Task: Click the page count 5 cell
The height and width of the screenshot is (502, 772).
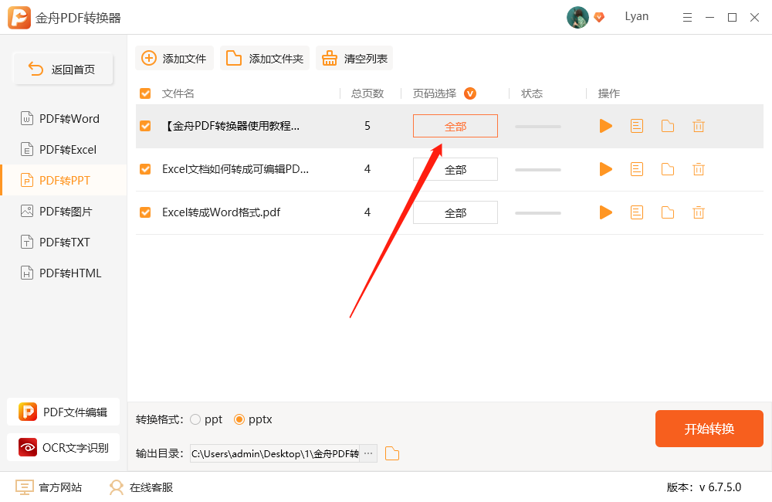Action: pos(367,126)
